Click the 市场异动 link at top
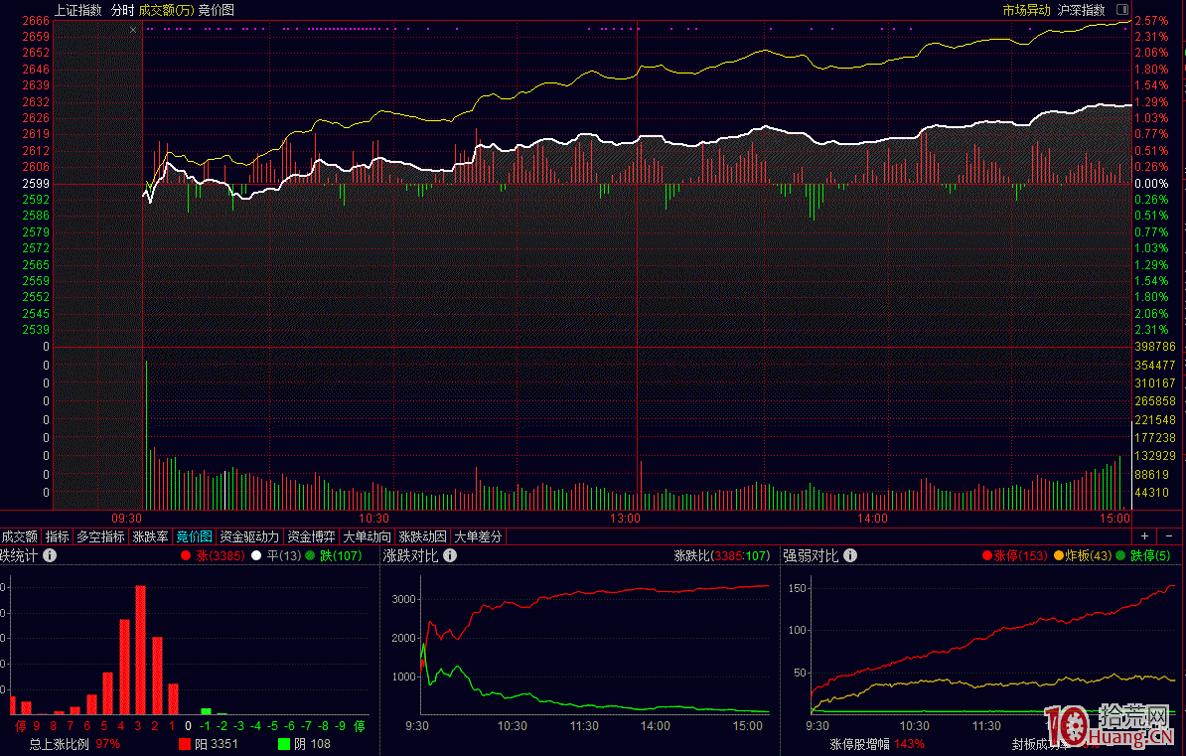Image resolution: width=1186 pixels, height=756 pixels. pyautogui.click(x=1026, y=10)
